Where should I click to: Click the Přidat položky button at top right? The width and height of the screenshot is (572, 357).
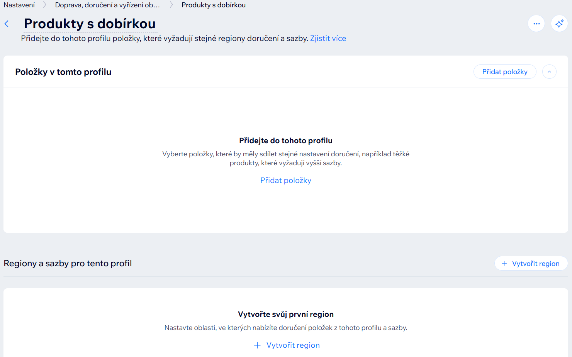point(505,71)
